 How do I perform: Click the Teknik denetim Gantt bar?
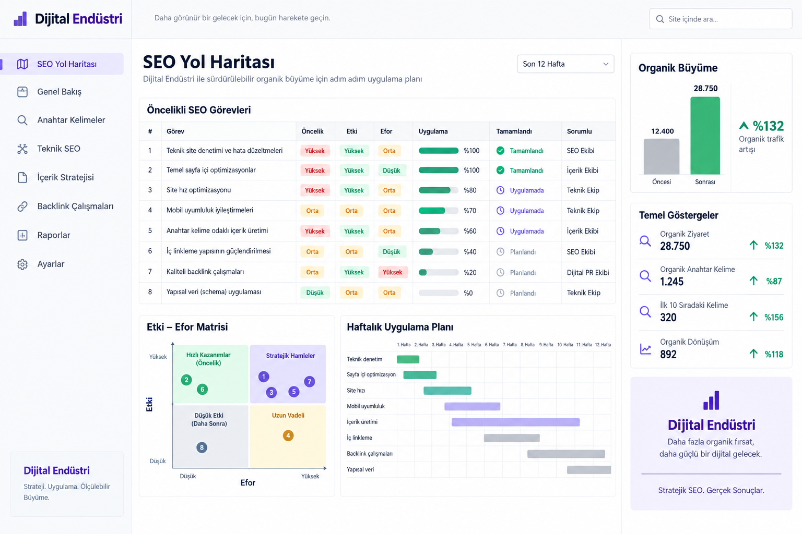(408, 359)
